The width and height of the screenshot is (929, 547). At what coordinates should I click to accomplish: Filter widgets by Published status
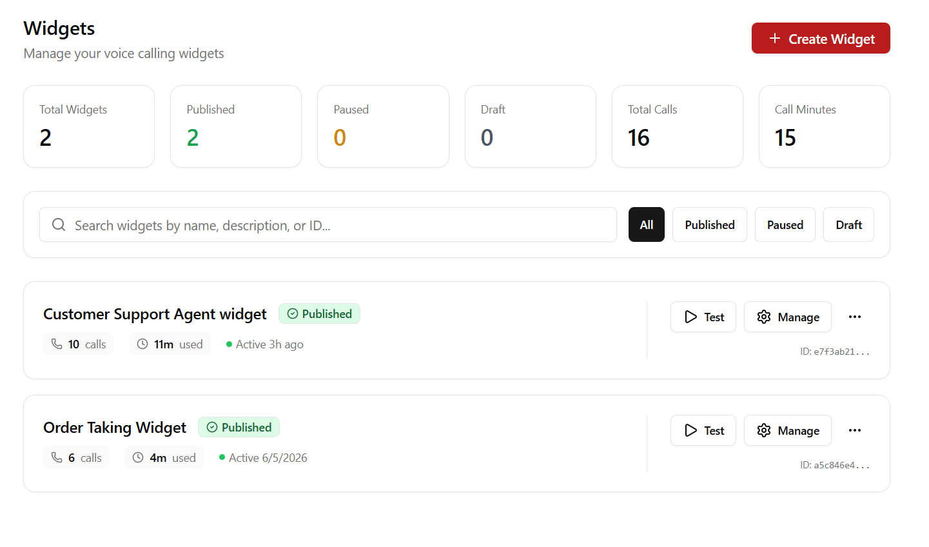(x=710, y=224)
